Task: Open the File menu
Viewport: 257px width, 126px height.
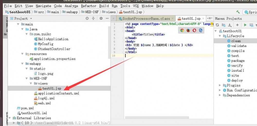Action: tap(8, 6)
